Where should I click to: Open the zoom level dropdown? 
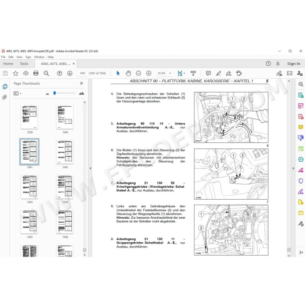[170, 73]
